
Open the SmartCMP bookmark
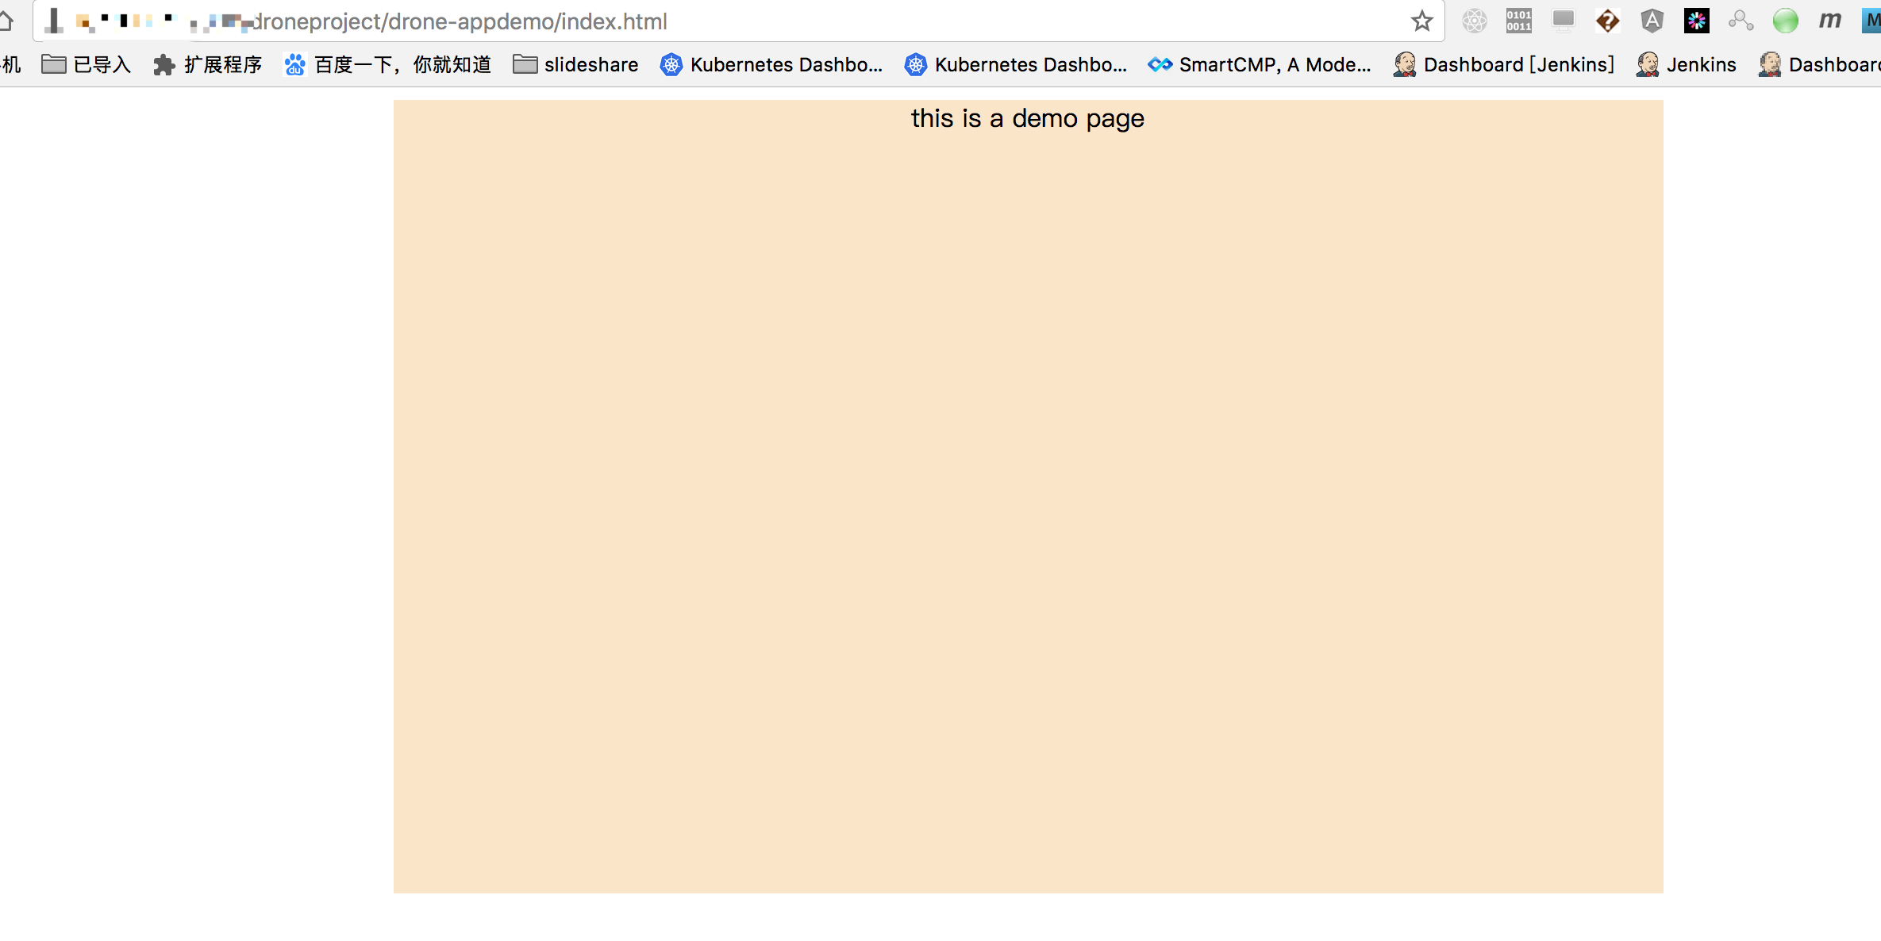point(1260,65)
